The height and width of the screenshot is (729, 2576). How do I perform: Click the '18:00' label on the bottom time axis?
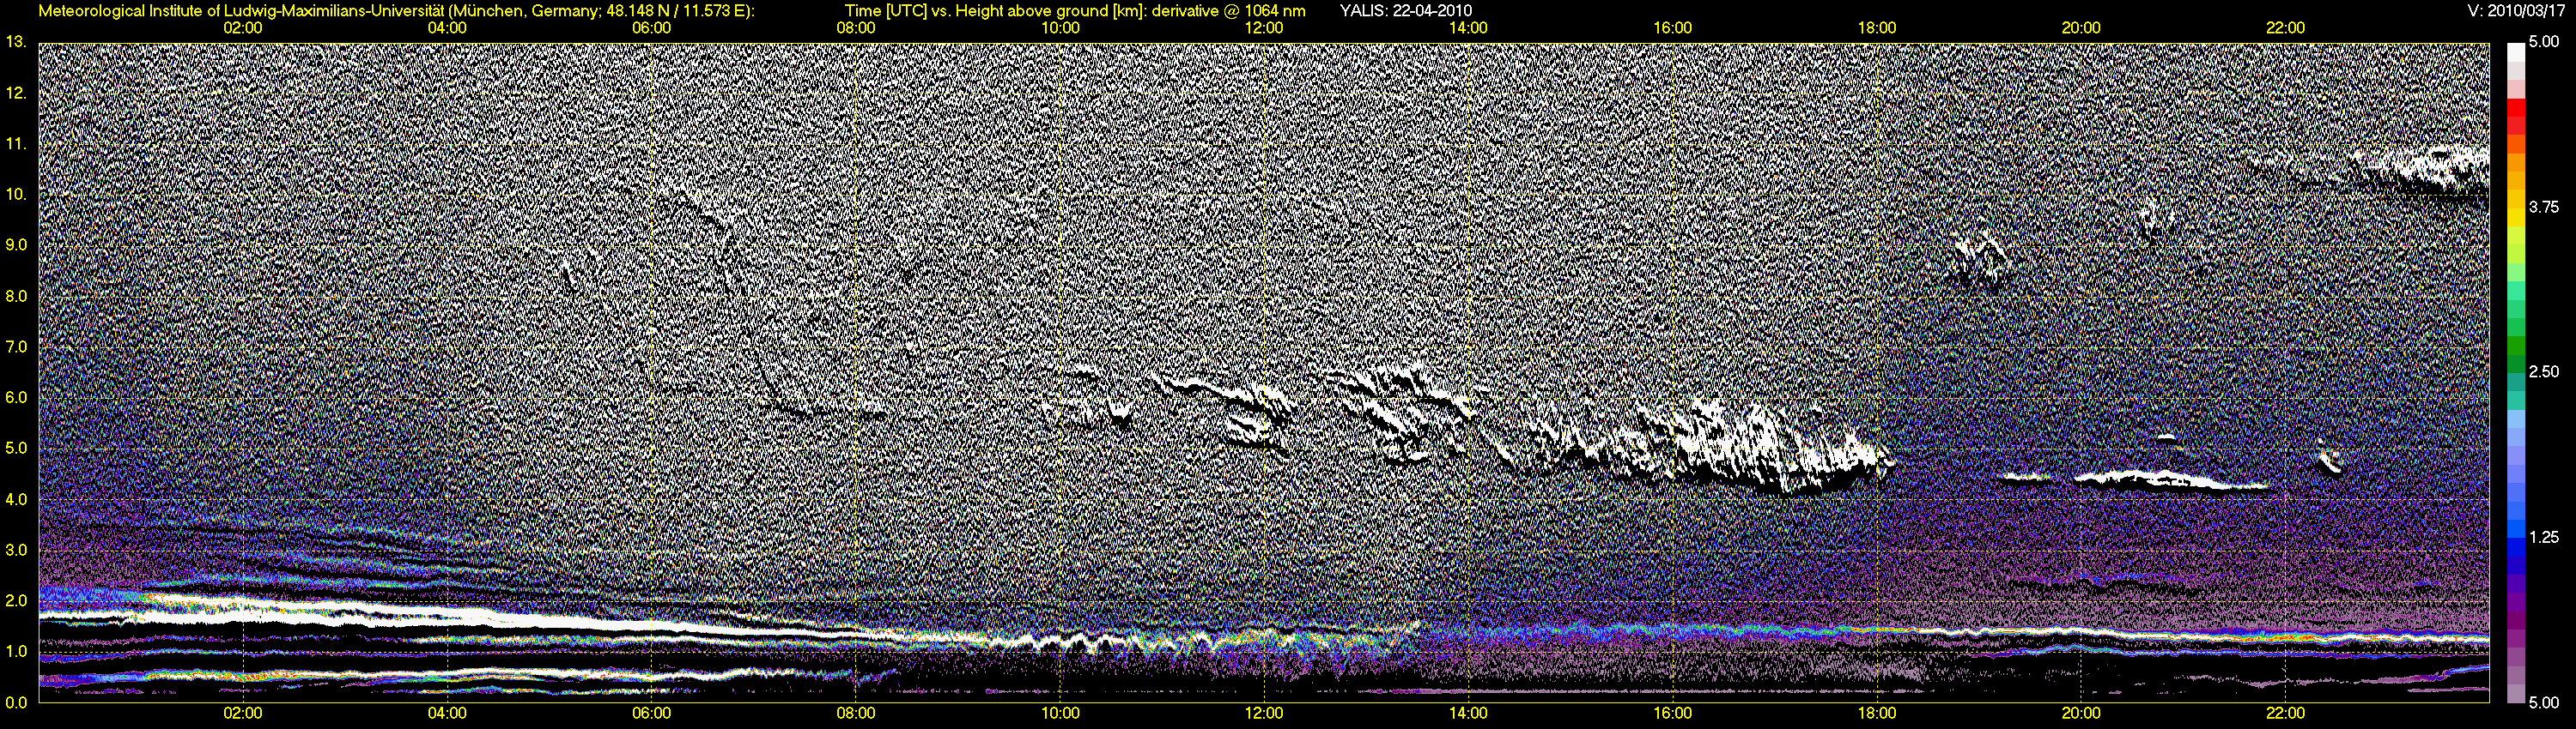click(1877, 714)
